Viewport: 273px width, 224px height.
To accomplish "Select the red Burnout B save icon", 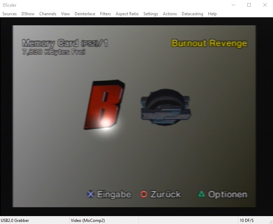I will point(104,105).
